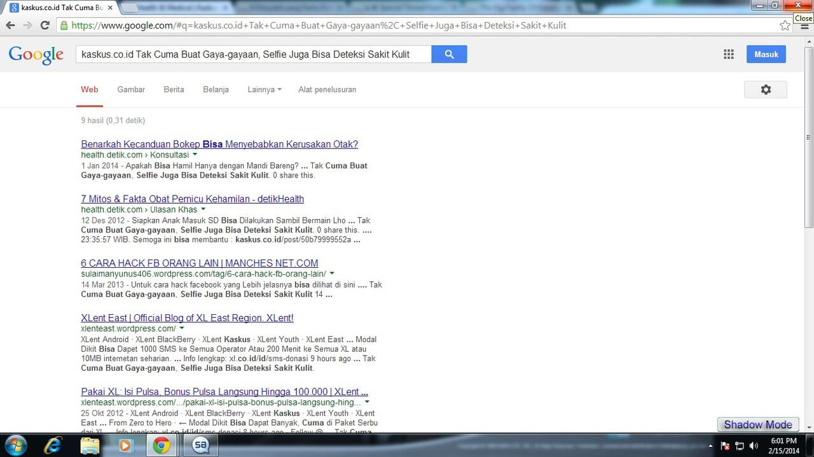The height and width of the screenshot is (457, 814).
Task: Launch Internet Explorer from the taskbar
Action: [x=53, y=446]
